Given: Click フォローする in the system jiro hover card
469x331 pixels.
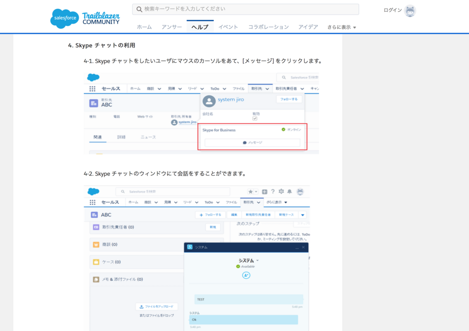Looking at the screenshot, I should [289, 99].
